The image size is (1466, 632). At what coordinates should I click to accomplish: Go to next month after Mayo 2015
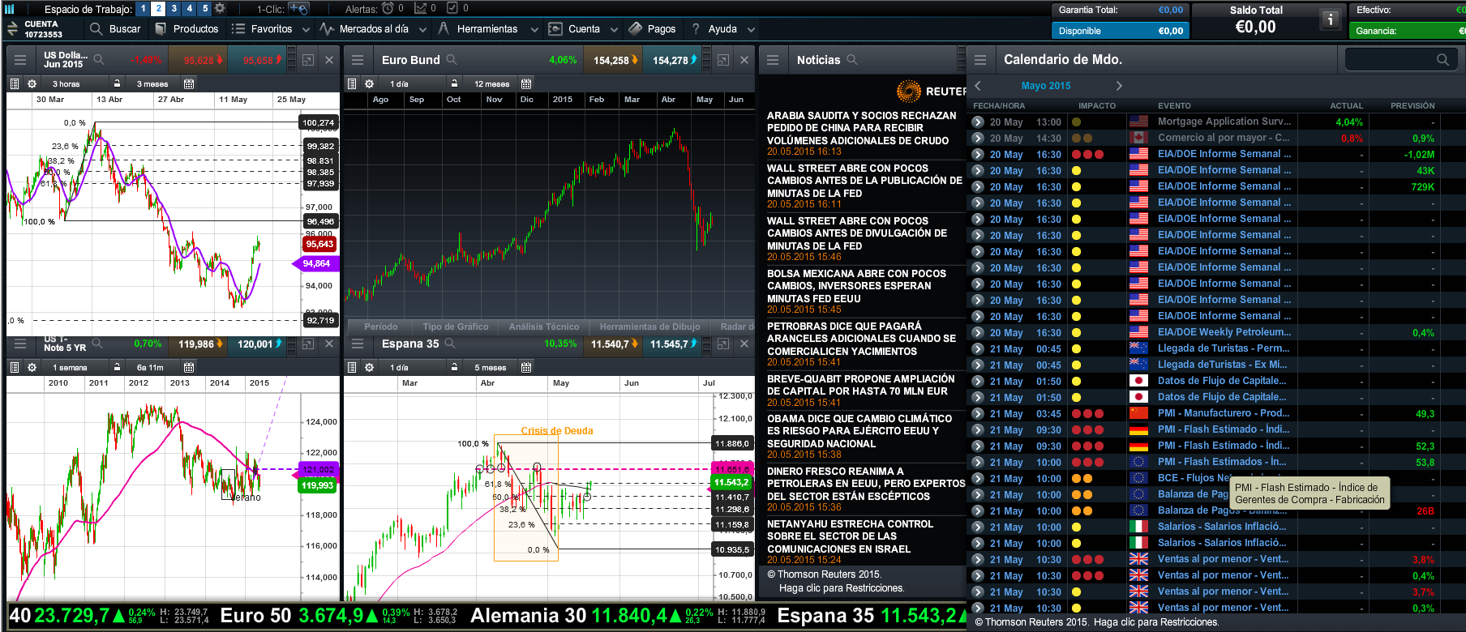1119,86
